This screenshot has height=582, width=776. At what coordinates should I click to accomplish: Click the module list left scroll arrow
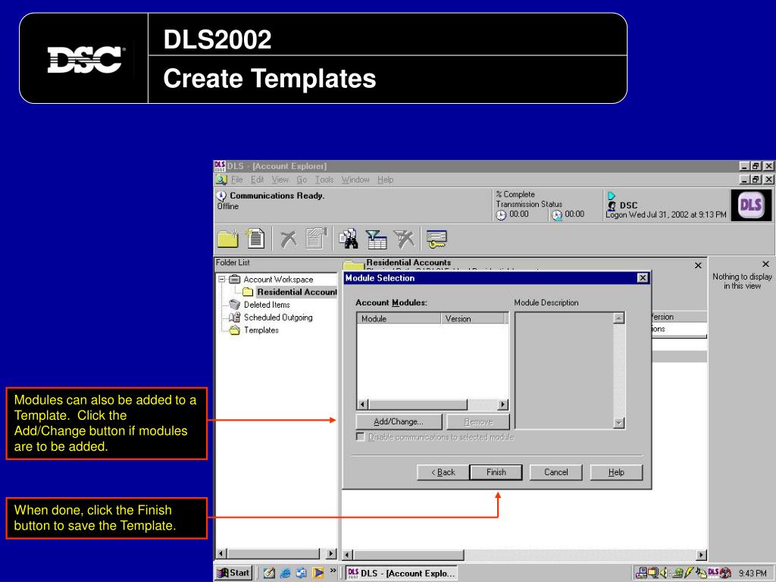tap(363, 405)
